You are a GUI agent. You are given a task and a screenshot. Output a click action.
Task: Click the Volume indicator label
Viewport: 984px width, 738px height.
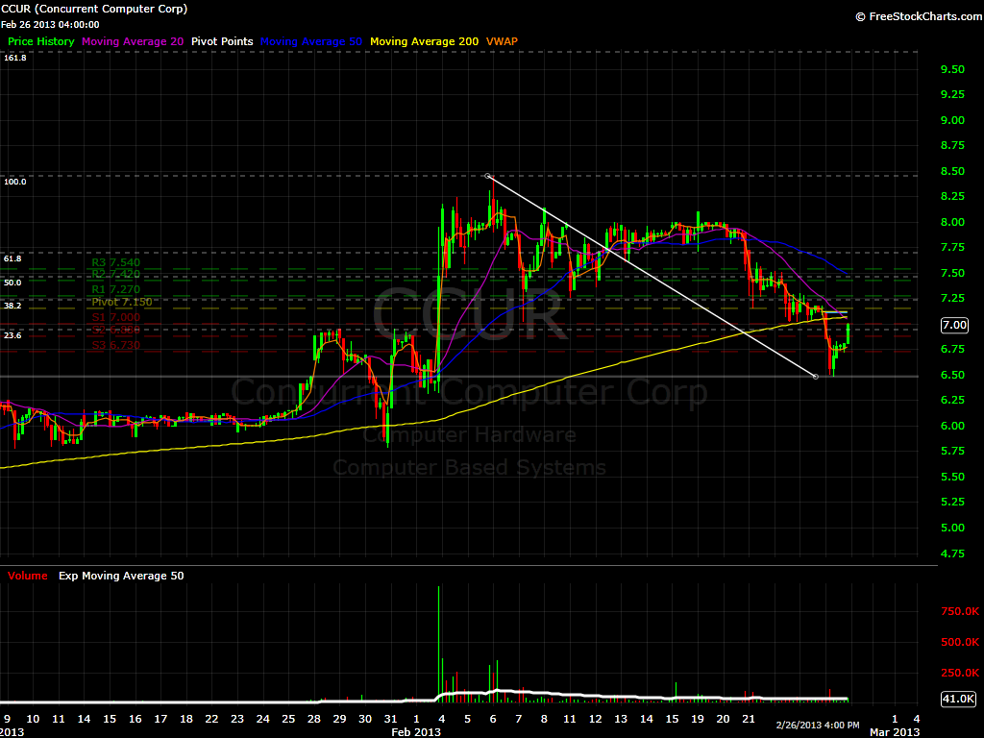28,576
